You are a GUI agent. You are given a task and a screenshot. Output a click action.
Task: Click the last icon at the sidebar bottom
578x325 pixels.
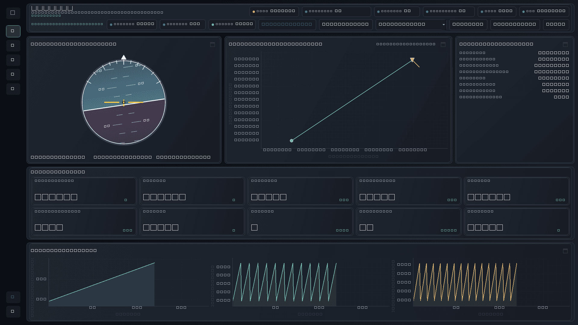pos(13,311)
